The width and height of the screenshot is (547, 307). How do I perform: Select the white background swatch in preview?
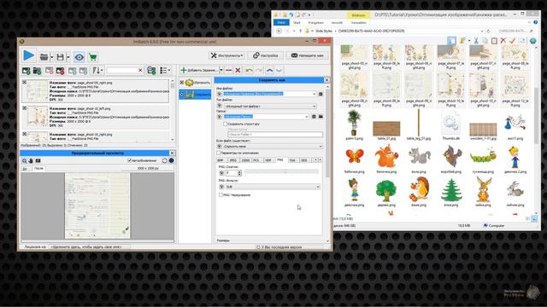[x=165, y=160]
